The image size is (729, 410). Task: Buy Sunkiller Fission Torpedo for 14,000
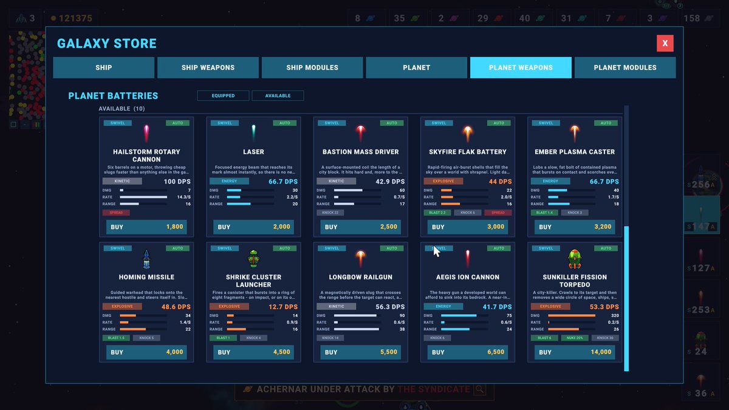(x=575, y=352)
